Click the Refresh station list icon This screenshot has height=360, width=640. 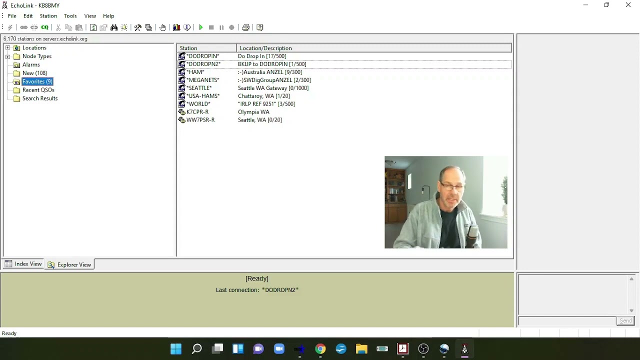(93, 27)
